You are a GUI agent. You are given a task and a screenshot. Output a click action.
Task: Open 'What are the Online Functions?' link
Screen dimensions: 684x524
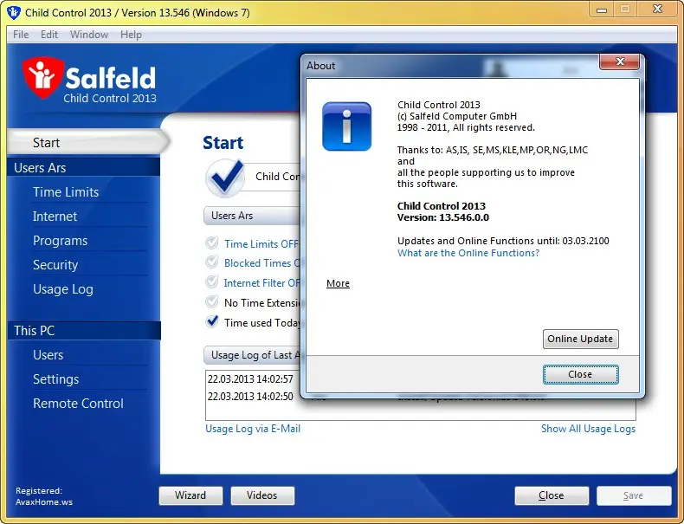click(x=468, y=253)
